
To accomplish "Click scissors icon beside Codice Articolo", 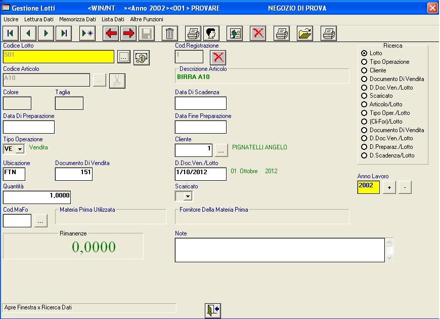I will point(117,81).
